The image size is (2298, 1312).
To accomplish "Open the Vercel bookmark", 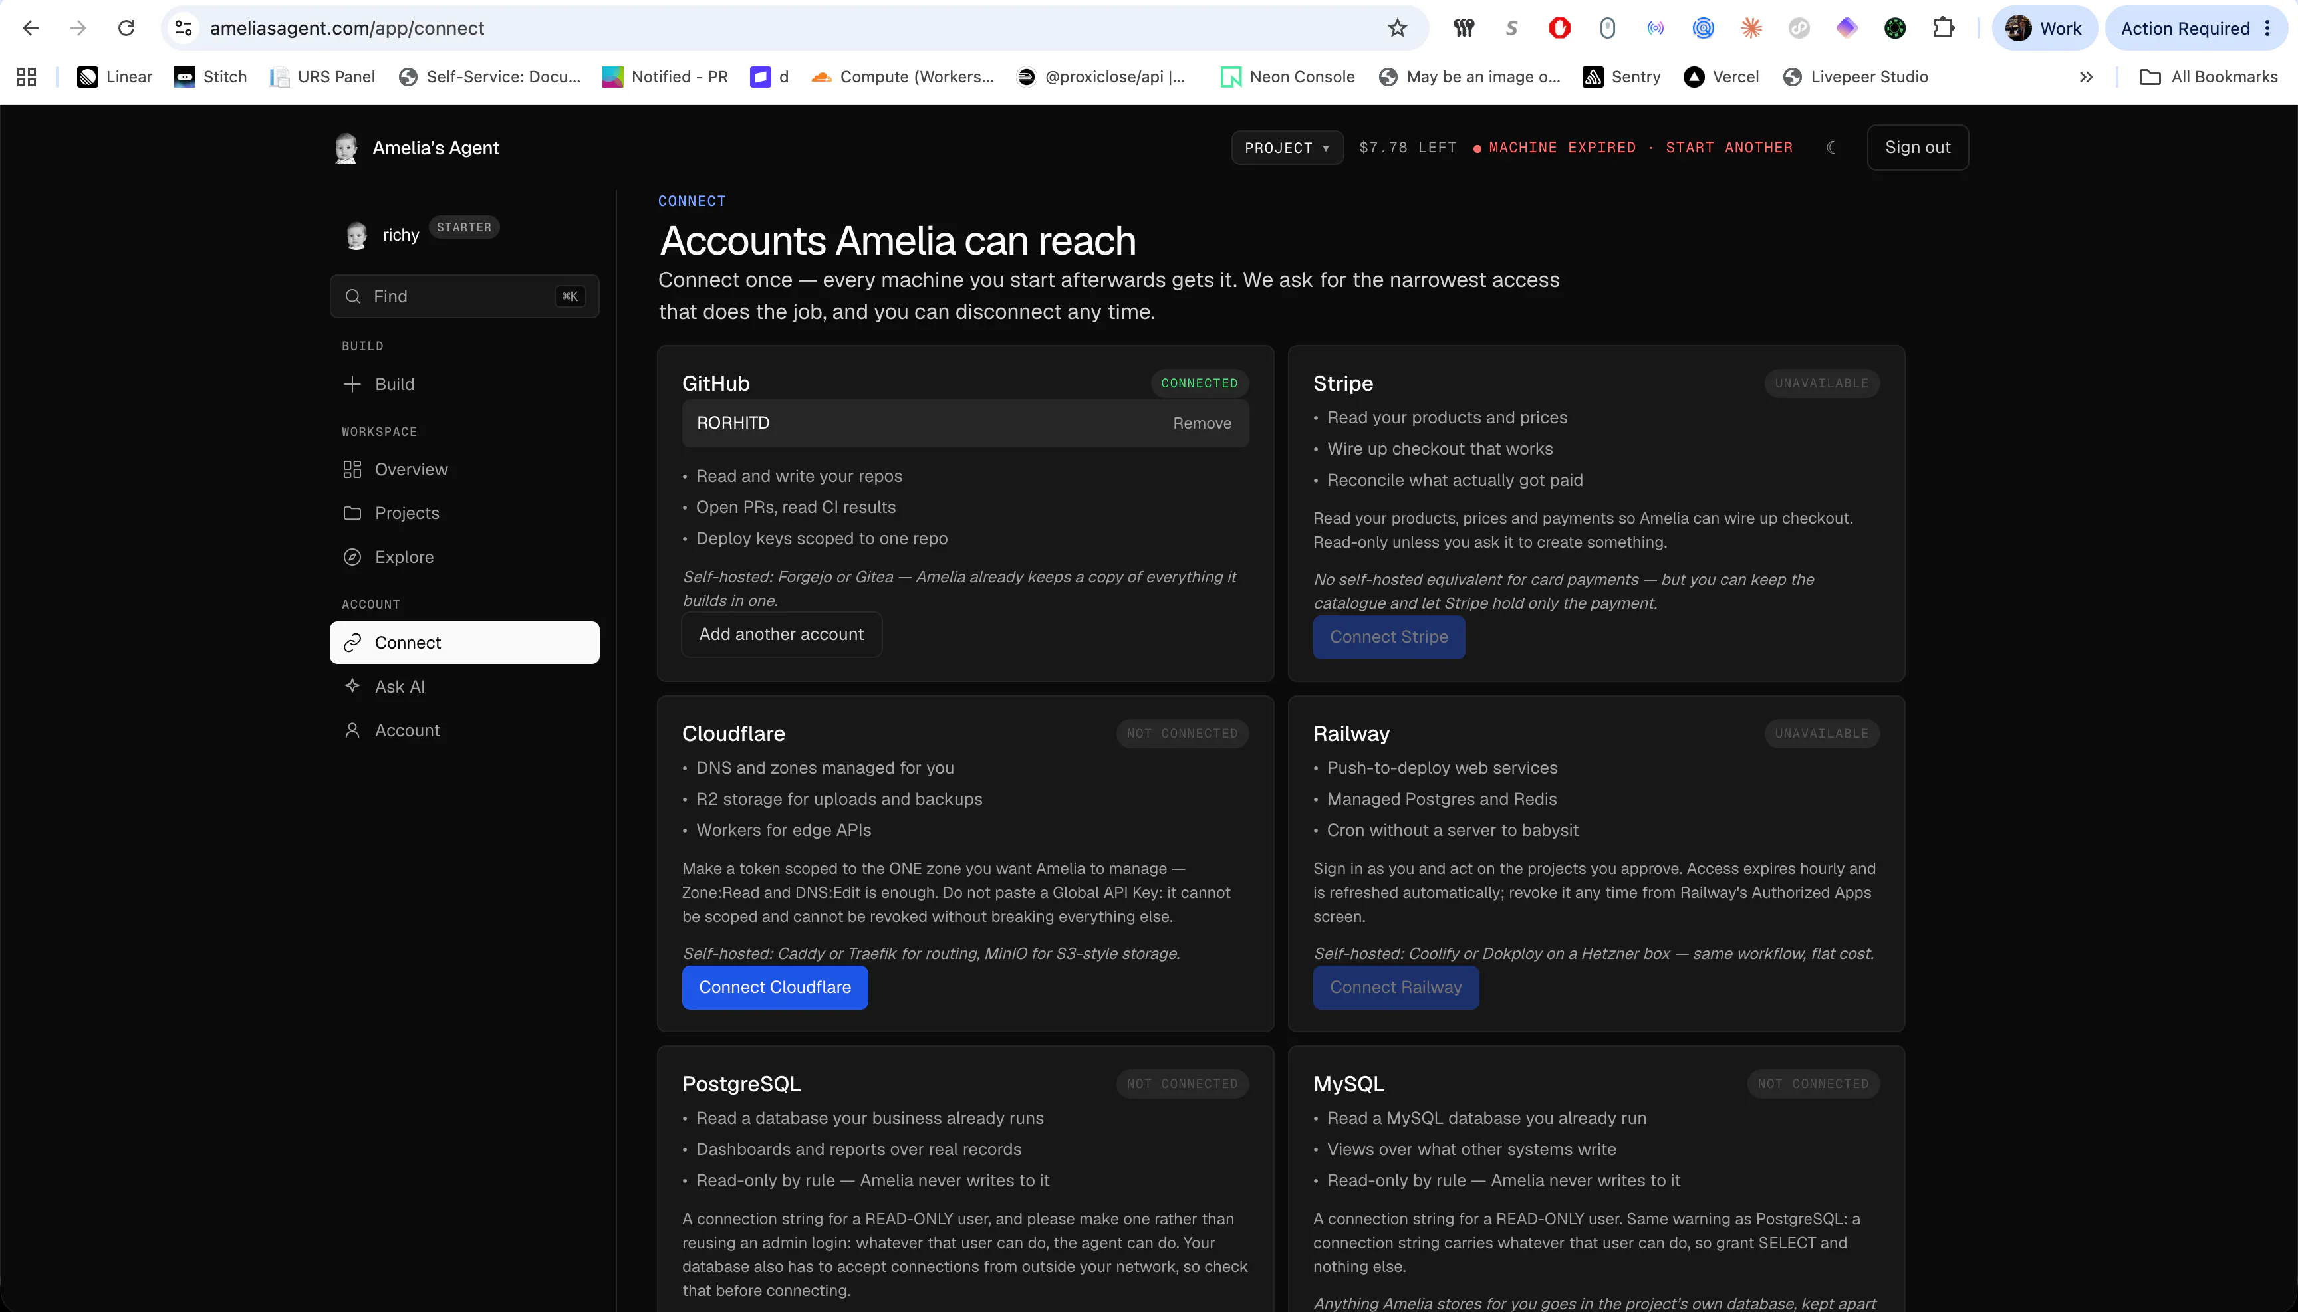I will 1721,78.
